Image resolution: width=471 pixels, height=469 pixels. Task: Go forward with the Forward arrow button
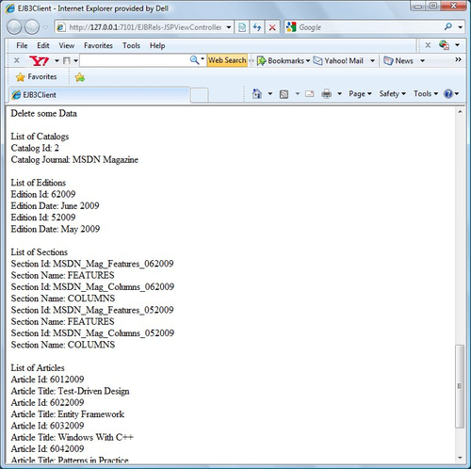point(32,27)
